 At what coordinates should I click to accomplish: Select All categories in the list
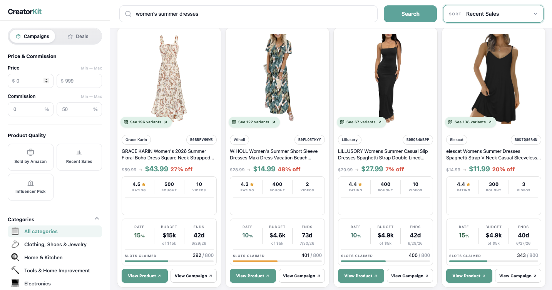(x=55, y=231)
